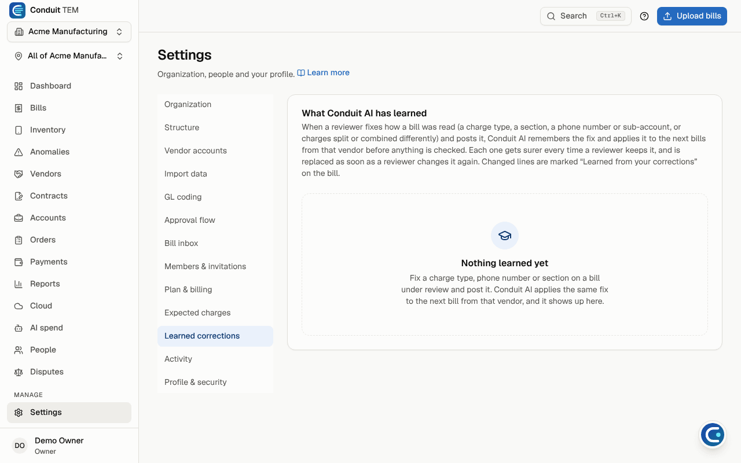Click the Bills receipt icon
Screen dimensions: 741x463
pos(19,108)
